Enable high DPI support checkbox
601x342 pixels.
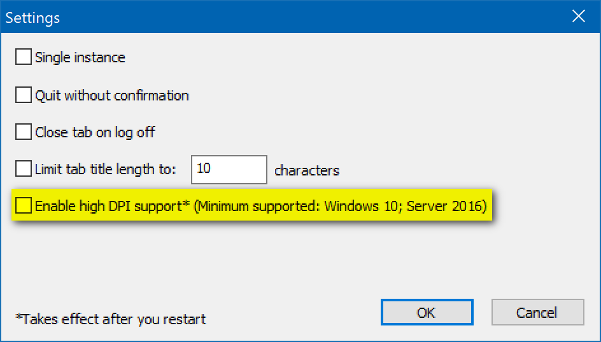pyautogui.click(x=24, y=206)
